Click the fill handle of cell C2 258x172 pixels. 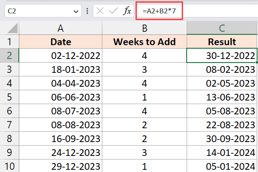click(x=257, y=63)
